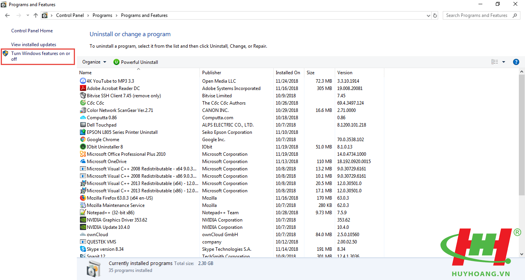Click the Bitvise SSH Client icon
This screenshot has width=525, height=280.
[83, 95]
